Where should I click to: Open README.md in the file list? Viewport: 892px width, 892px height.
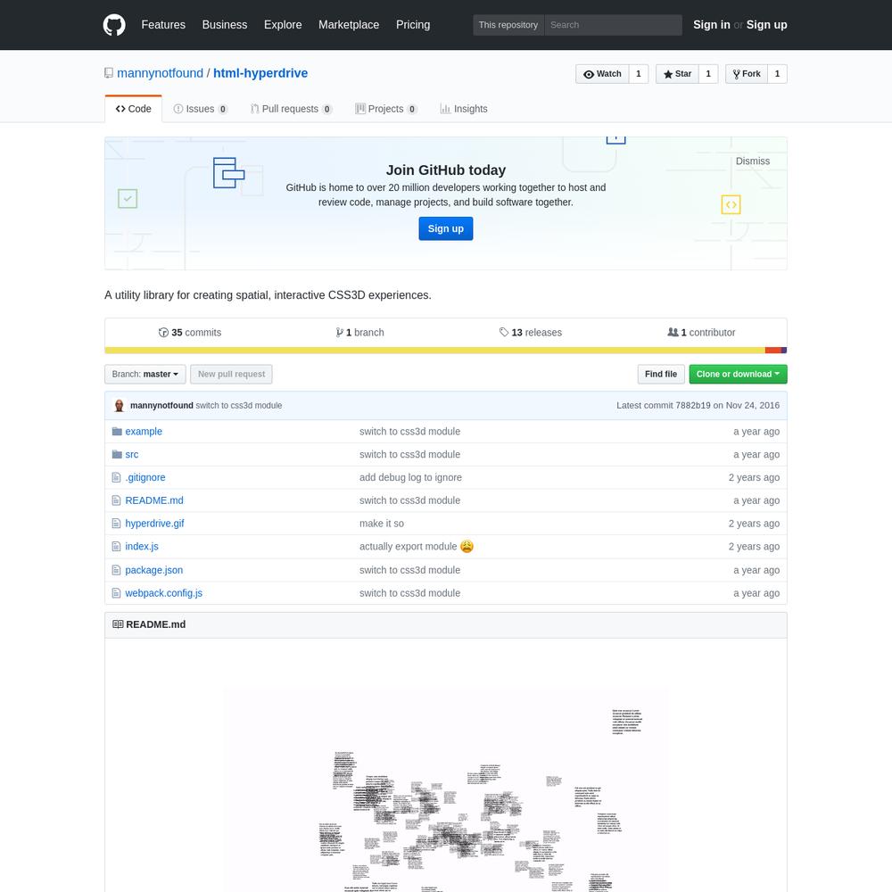tap(154, 500)
